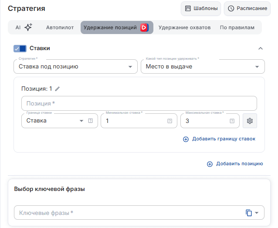Click the help icon in Минимальная ставка field
Image resolution: width=278 pixels, height=228 pixels.
pos(170,121)
